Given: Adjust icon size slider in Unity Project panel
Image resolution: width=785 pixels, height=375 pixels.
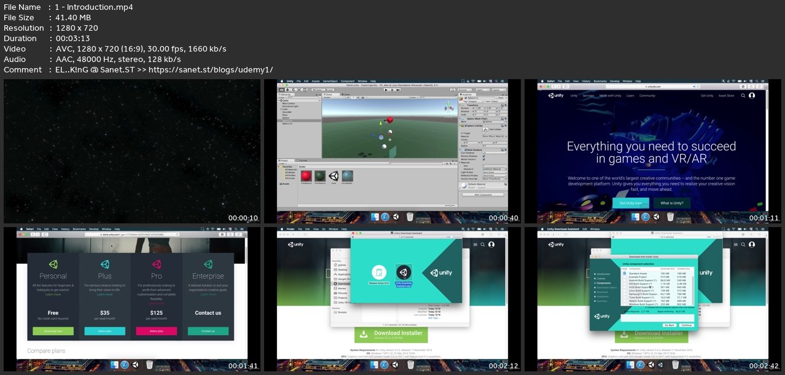Looking at the screenshot, I should [450, 206].
